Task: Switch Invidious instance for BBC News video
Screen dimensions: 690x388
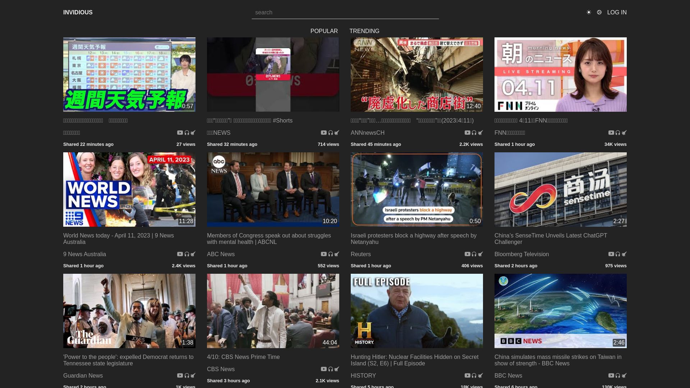Action: pos(624,375)
